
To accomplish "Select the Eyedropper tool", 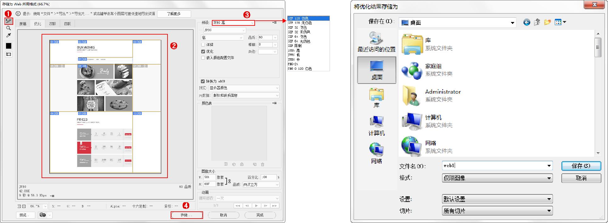I will click(9, 35).
